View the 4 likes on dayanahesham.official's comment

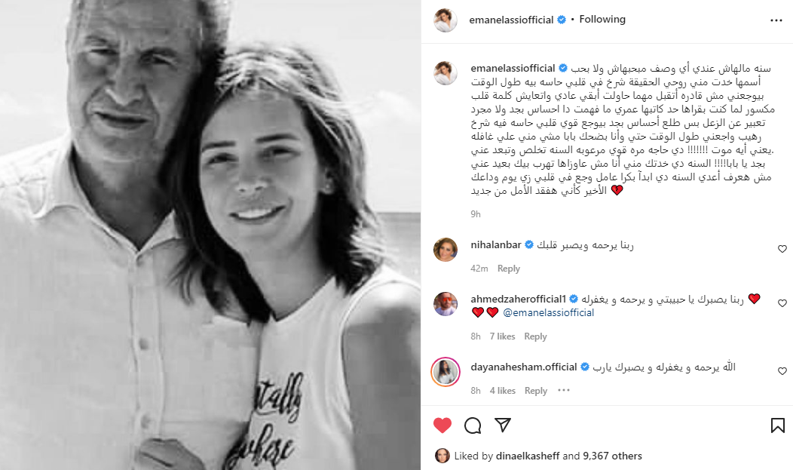click(x=502, y=391)
